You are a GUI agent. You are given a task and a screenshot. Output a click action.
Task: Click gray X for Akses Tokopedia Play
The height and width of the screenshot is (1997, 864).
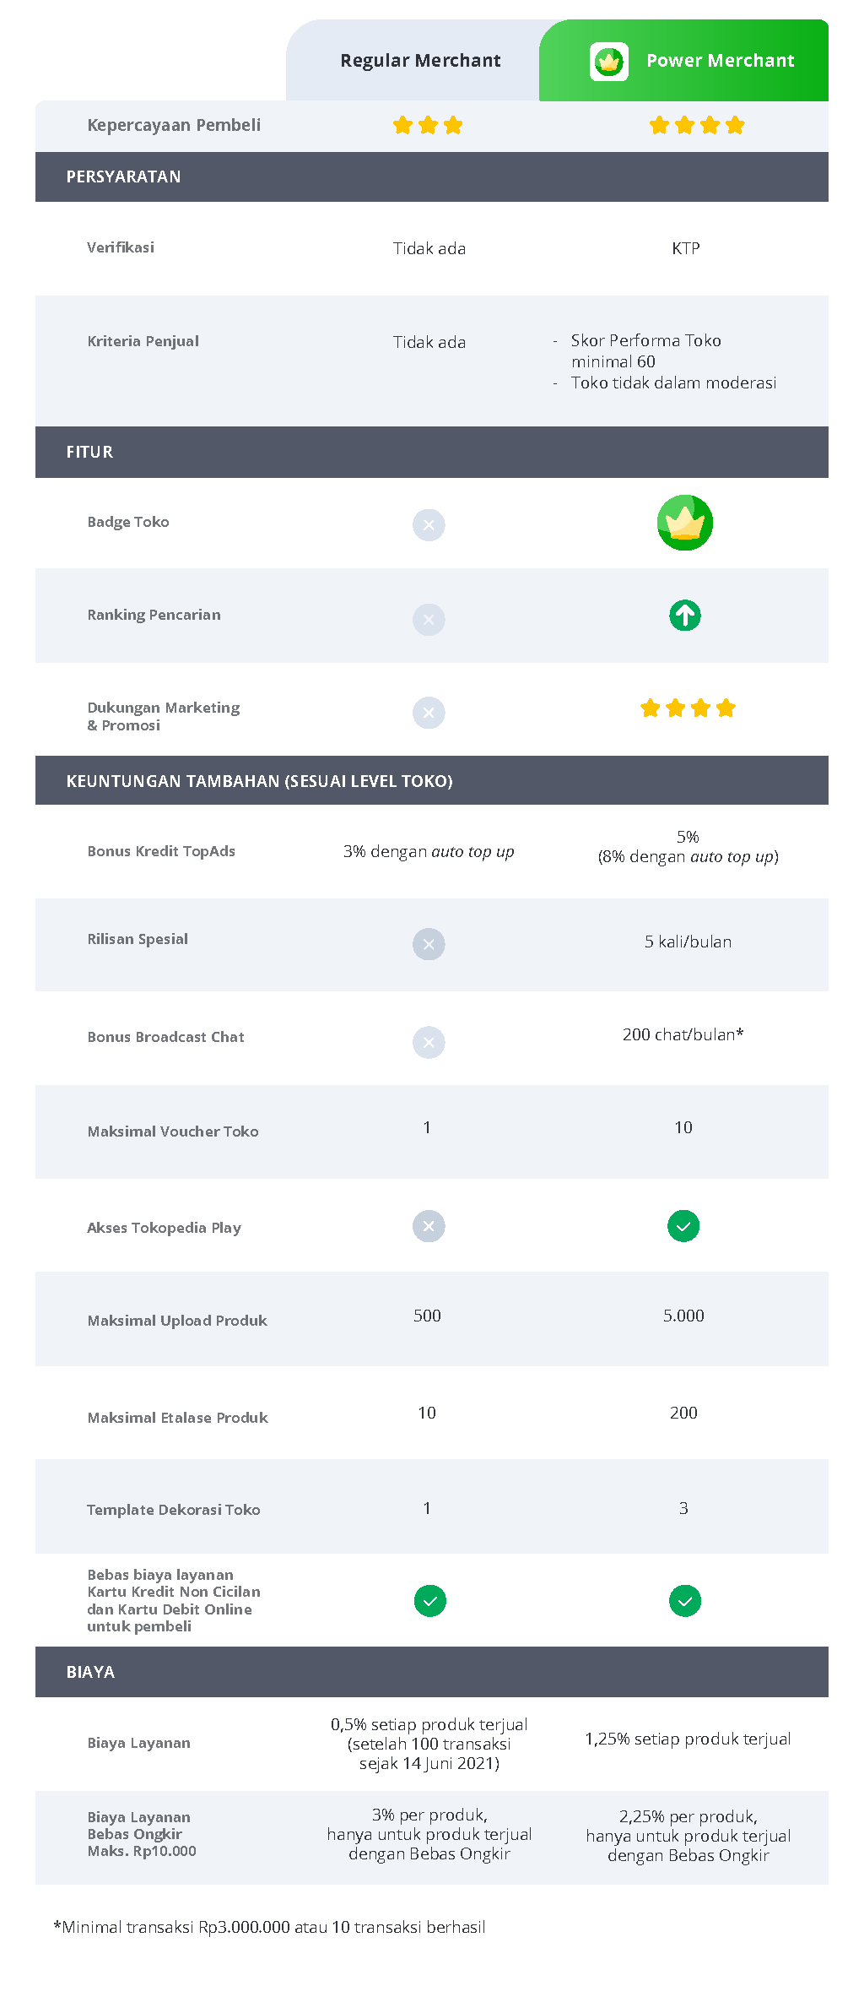(x=429, y=1226)
